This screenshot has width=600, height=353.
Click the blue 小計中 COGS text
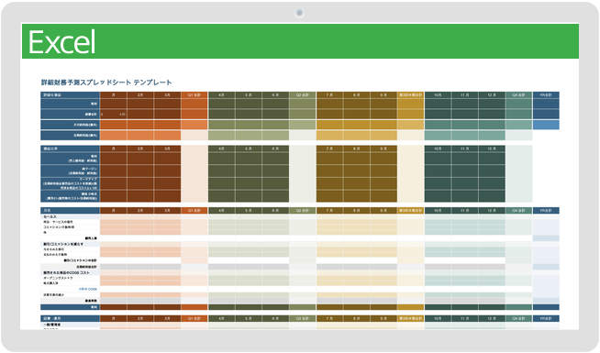(88, 289)
